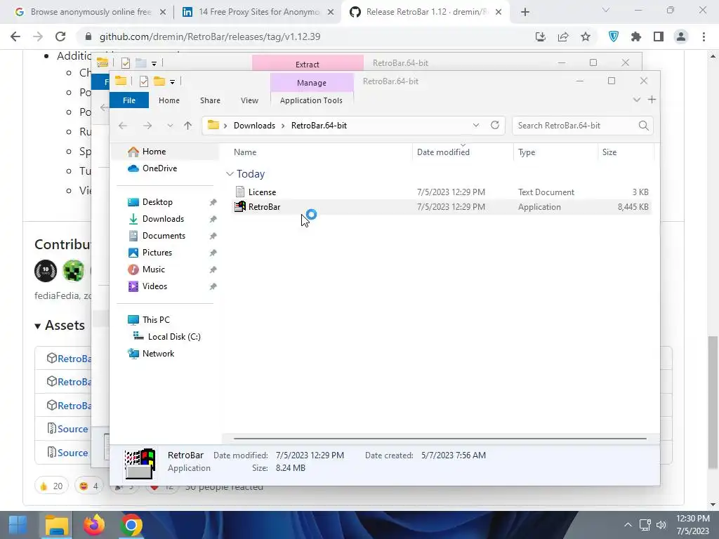Viewport: 719px width, 539px height.
Task: Click the install app icon in the address bar
Action: pos(541,36)
